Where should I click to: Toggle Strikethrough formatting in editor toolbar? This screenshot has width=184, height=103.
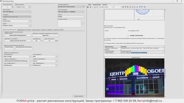97,7
